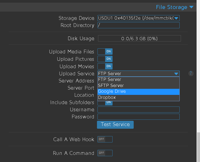Click the Test Service button
The image size is (200, 162).
click(115, 125)
